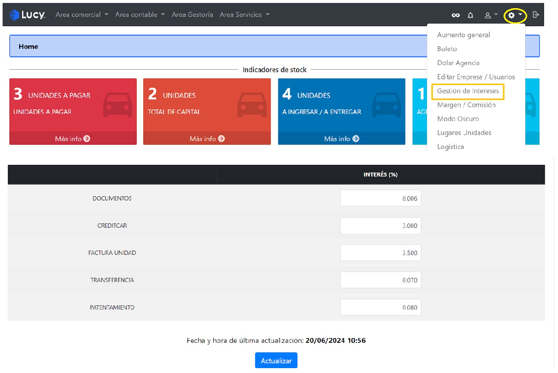Click the INTERÉS (%) column header
Image resolution: width=558 pixels, height=373 pixels.
380,174
